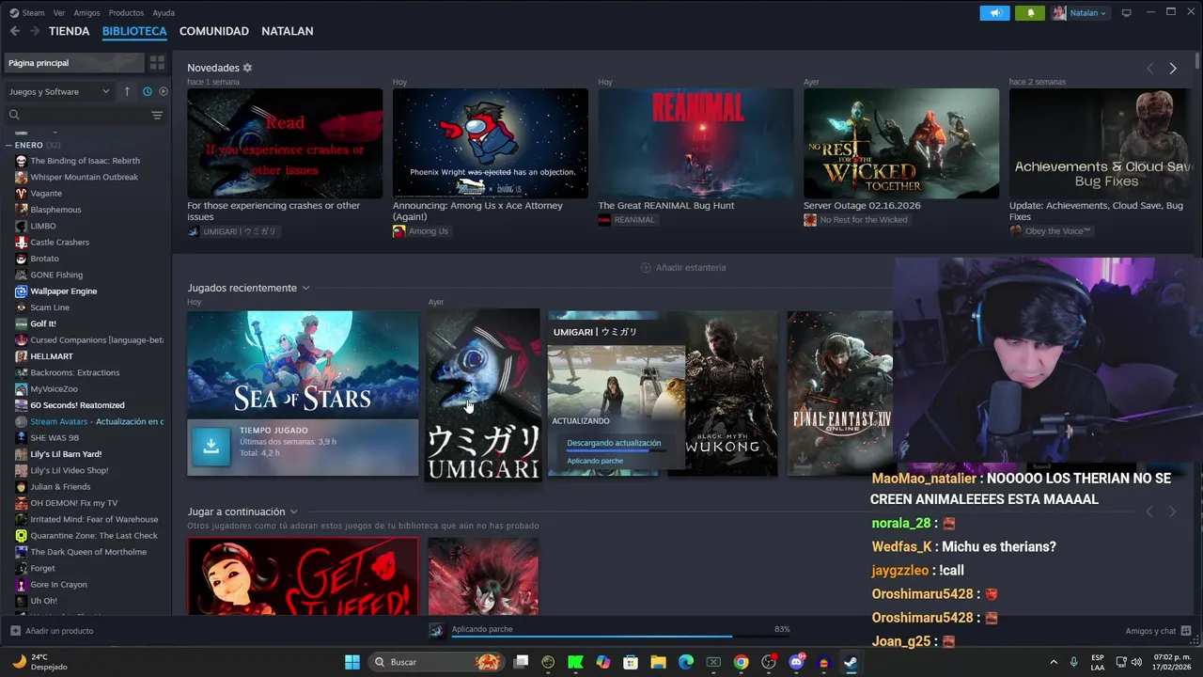1203x677 pixels.
Task: Open the Ver menu
Action: 59,13
